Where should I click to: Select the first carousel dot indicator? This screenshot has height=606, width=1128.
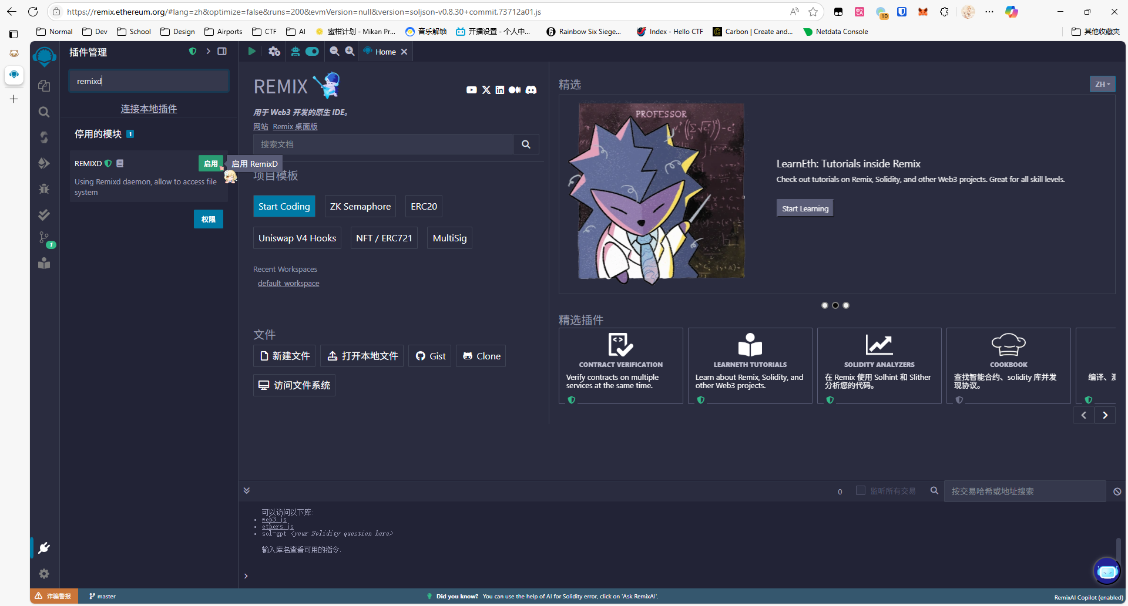tap(824, 305)
